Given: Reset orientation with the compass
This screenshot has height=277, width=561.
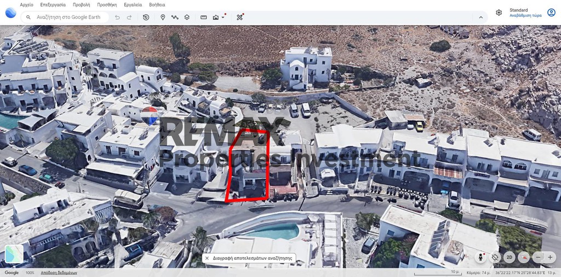Looking at the screenshot, I should pyautogui.click(x=524, y=257).
